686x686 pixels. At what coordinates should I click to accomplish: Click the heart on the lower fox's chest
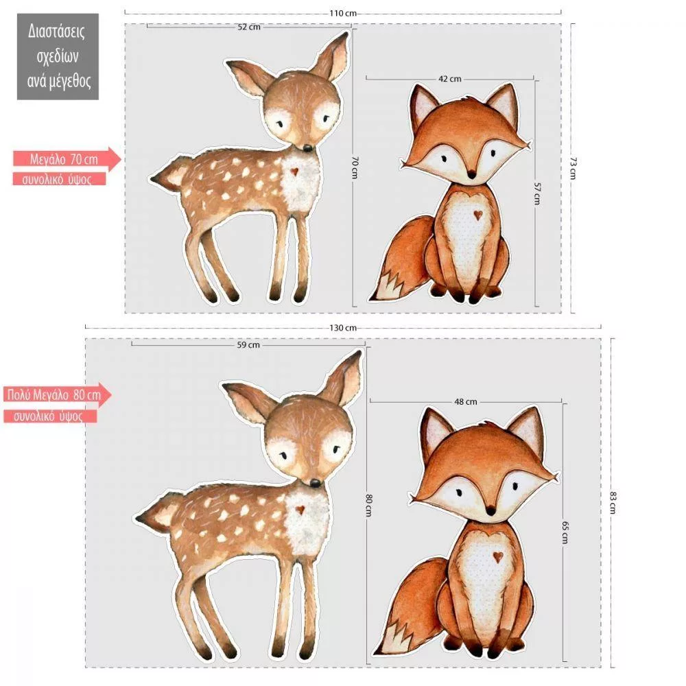point(497,556)
